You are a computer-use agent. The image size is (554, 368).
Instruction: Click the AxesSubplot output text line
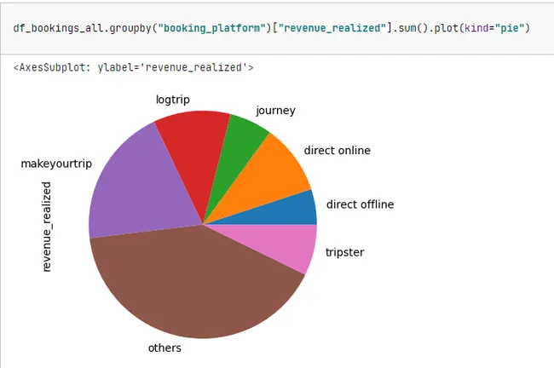(x=134, y=67)
